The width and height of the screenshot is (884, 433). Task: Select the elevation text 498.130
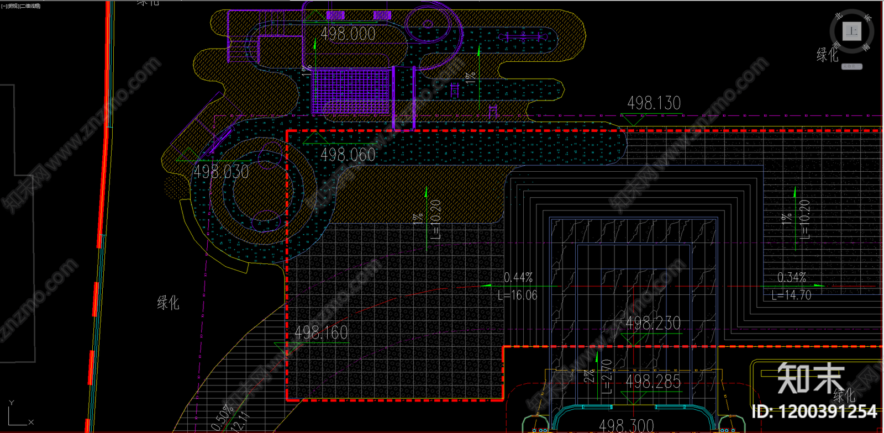tap(654, 103)
